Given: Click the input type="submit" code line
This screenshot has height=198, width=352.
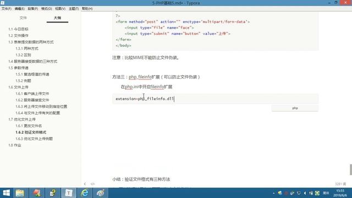Looking at the screenshot, I should tap(178, 34).
